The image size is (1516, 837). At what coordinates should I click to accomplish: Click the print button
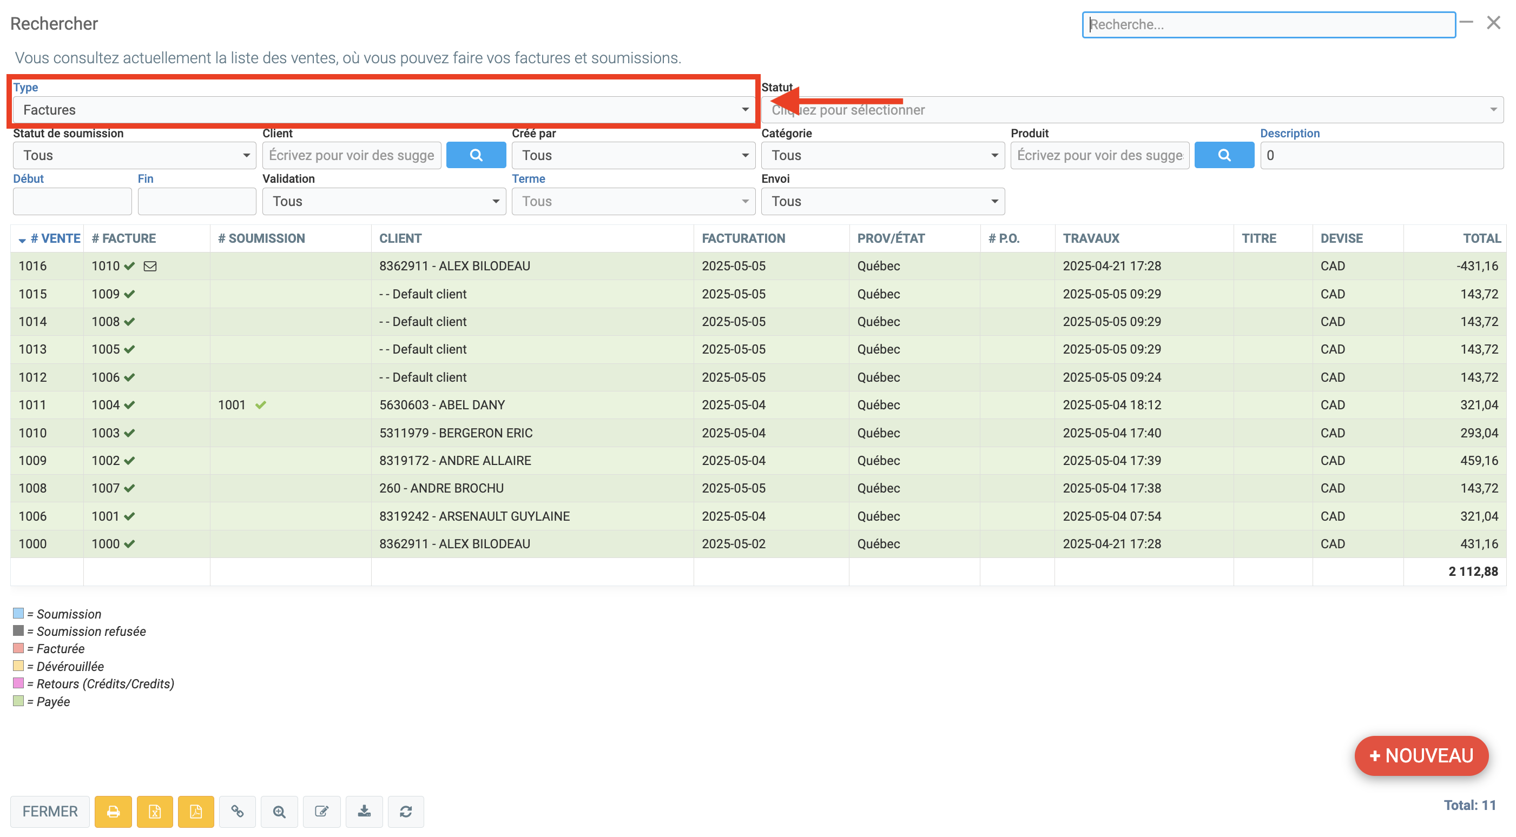click(113, 812)
